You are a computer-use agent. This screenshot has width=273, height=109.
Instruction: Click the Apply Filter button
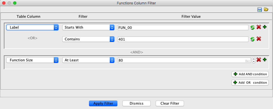pyautogui.click(x=103, y=103)
